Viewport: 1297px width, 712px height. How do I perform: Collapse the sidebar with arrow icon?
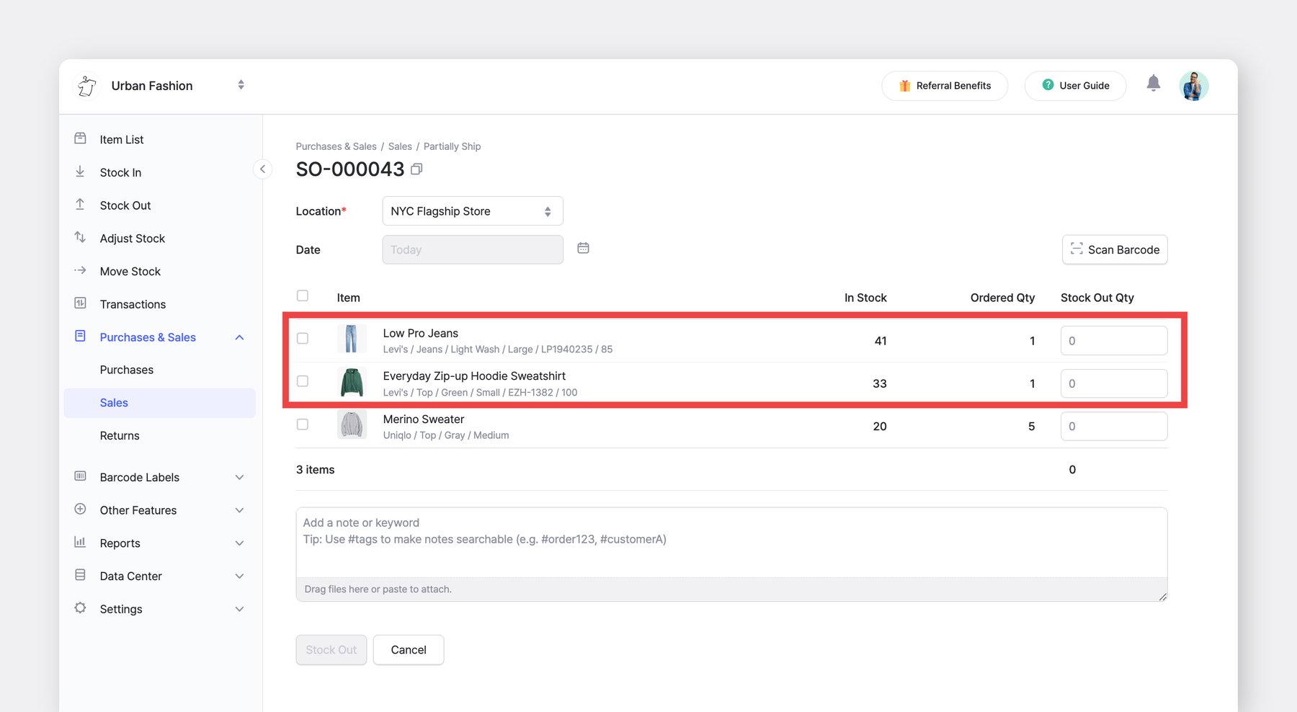[262, 169]
